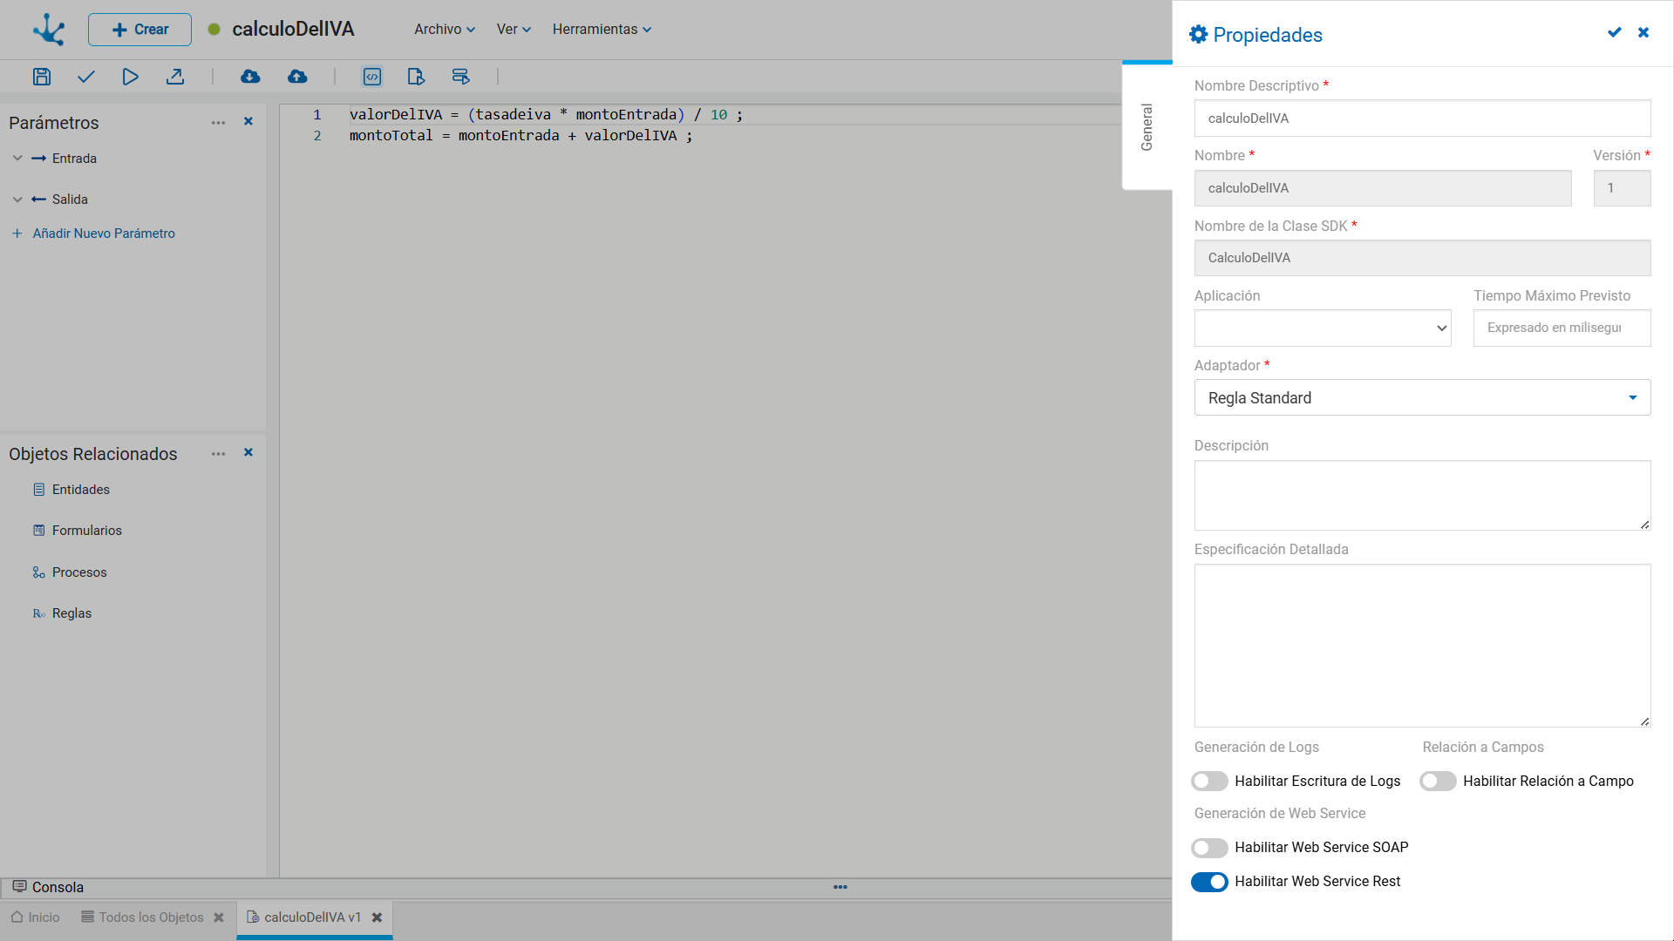1674x941 pixels.
Task: Click the Deyel logo icon
Action: coord(49,30)
